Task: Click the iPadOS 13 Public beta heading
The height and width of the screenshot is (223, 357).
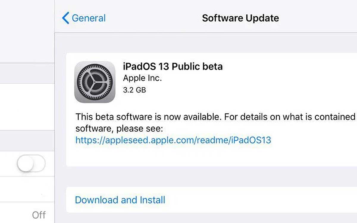Action: (x=173, y=66)
